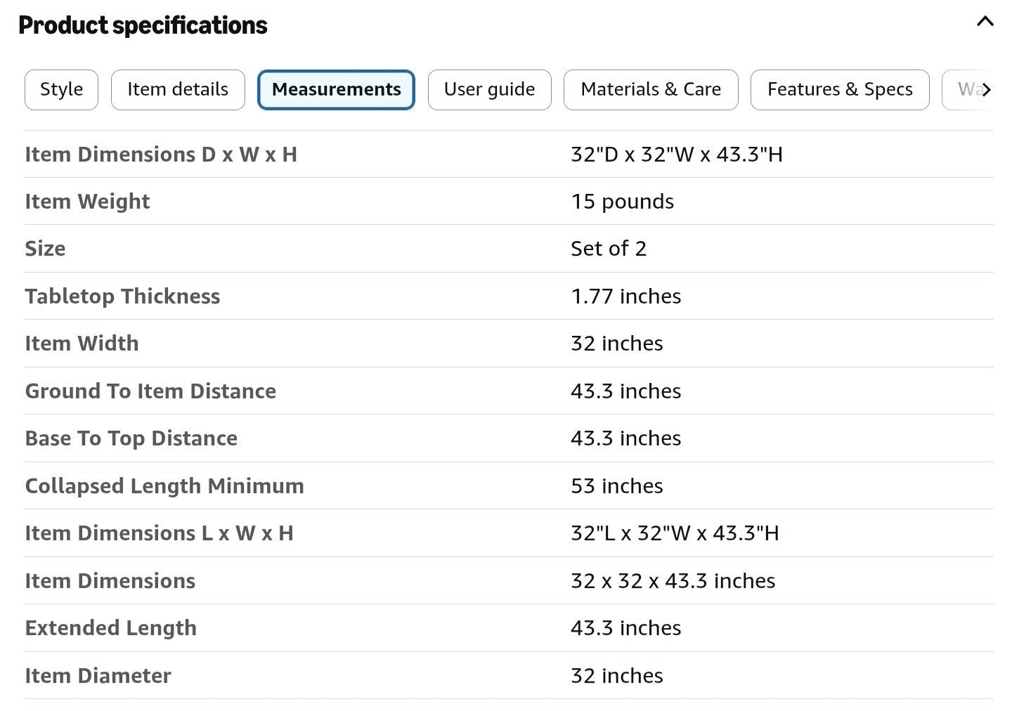Click the Ground To Item Distance label

pos(150,391)
